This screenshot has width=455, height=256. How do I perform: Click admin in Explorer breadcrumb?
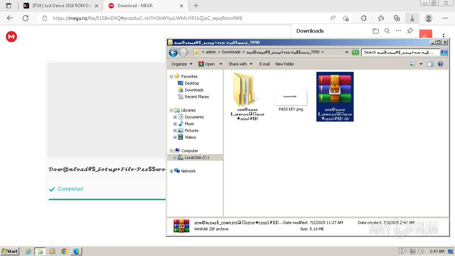pyautogui.click(x=211, y=52)
